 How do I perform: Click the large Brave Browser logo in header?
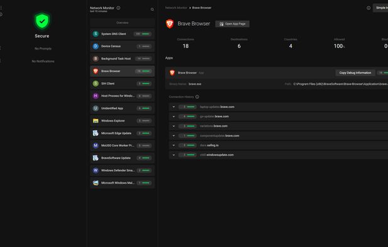pos(170,24)
